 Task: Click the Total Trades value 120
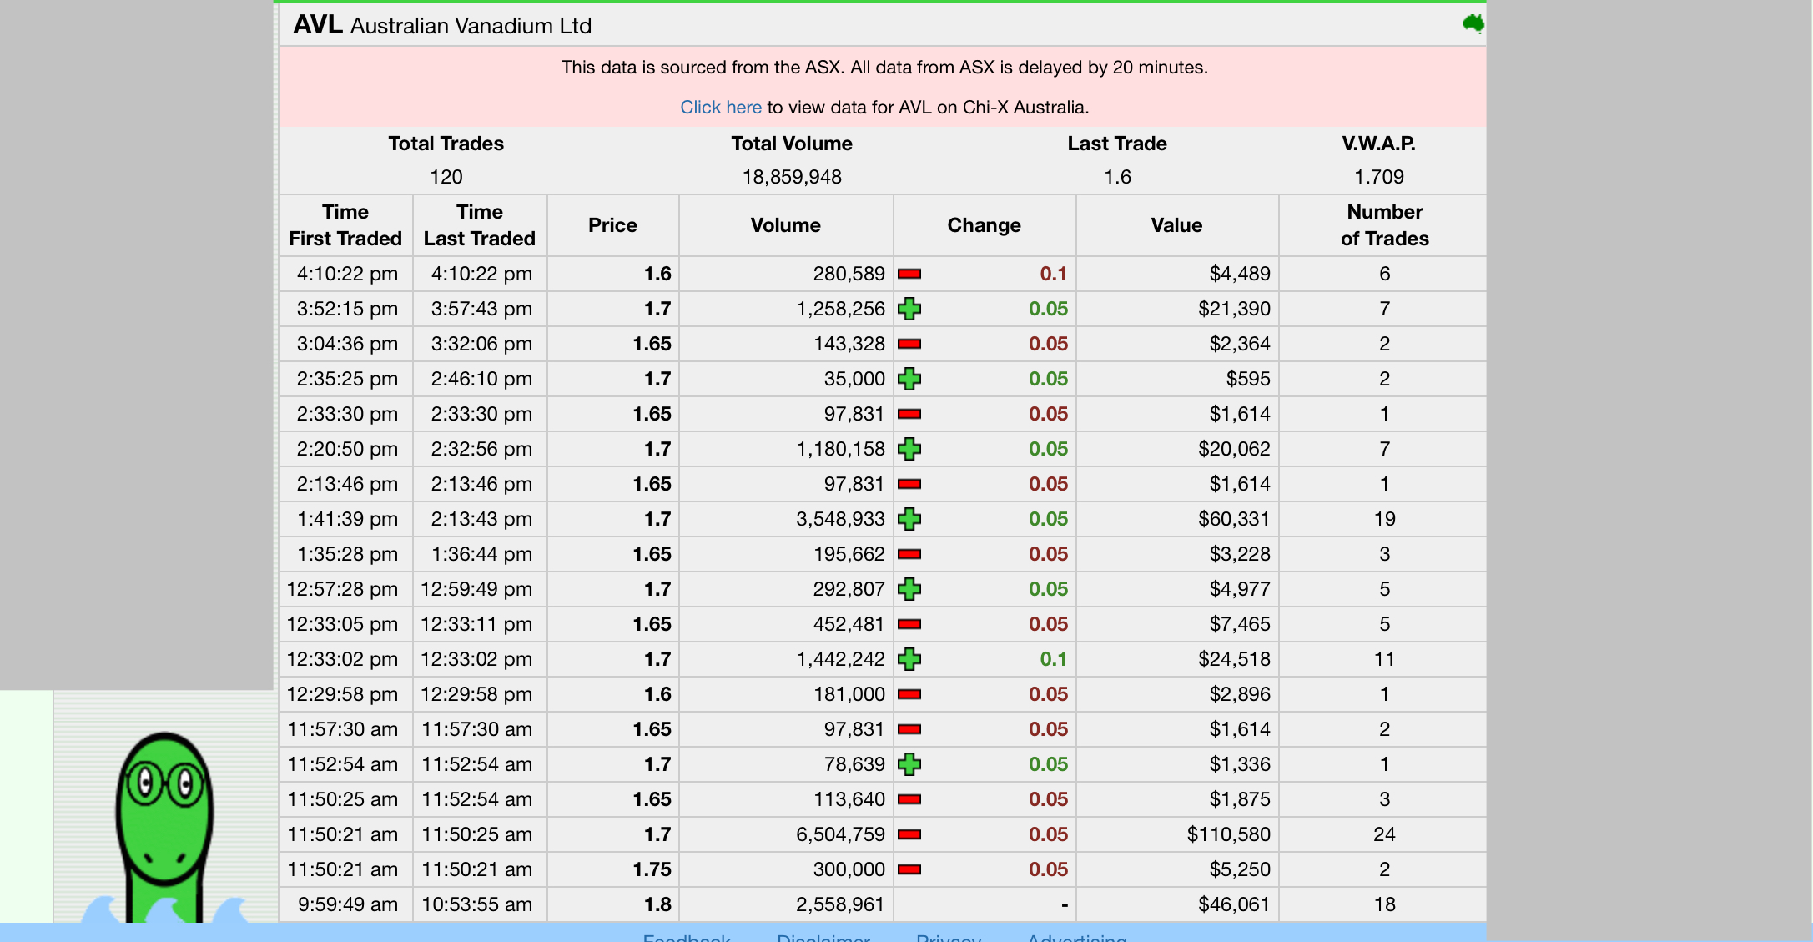click(446, 177)
